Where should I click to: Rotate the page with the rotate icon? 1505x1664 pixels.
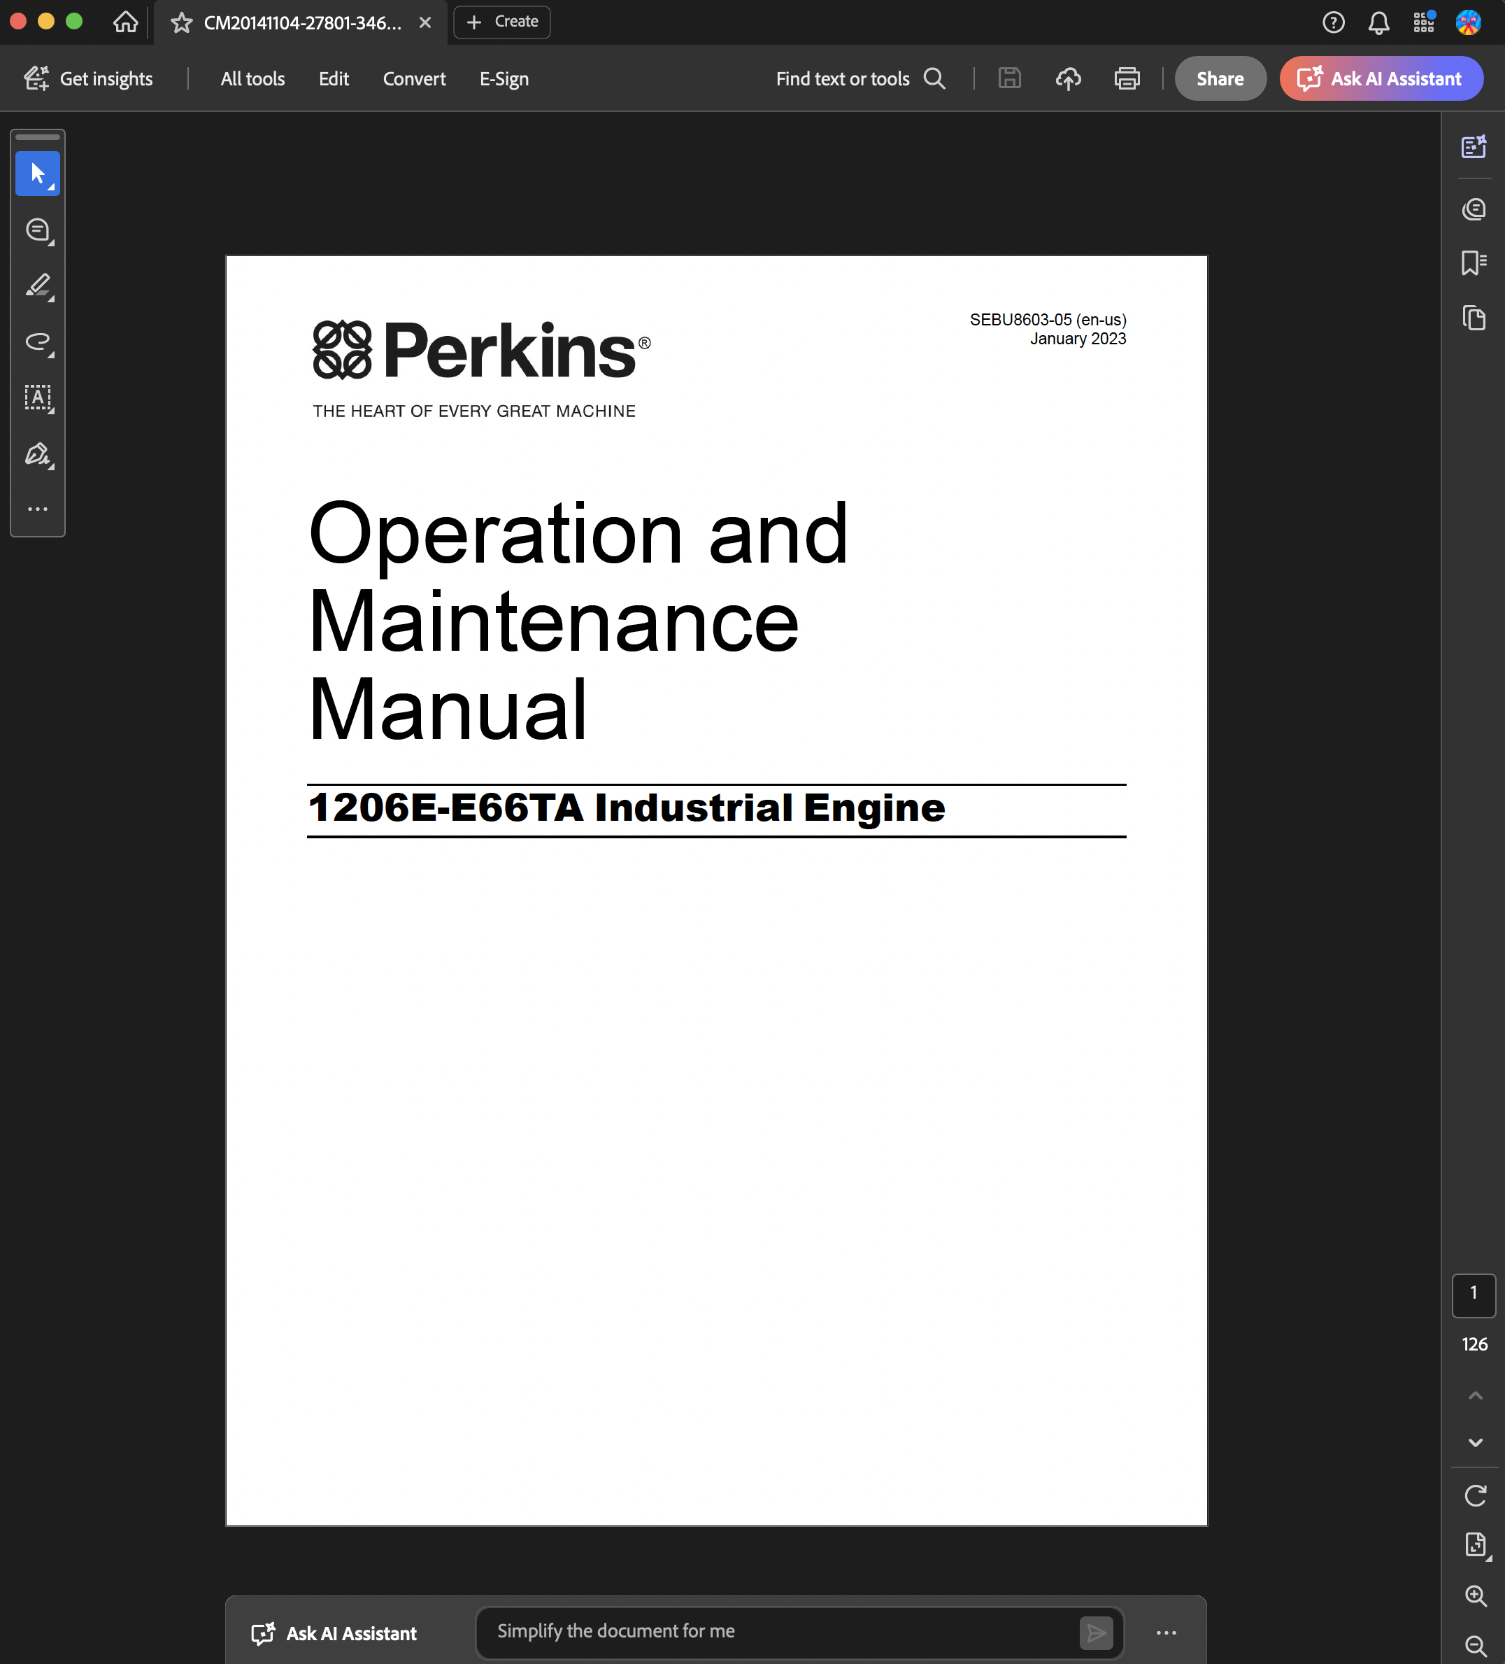tap(1474, 1495)
